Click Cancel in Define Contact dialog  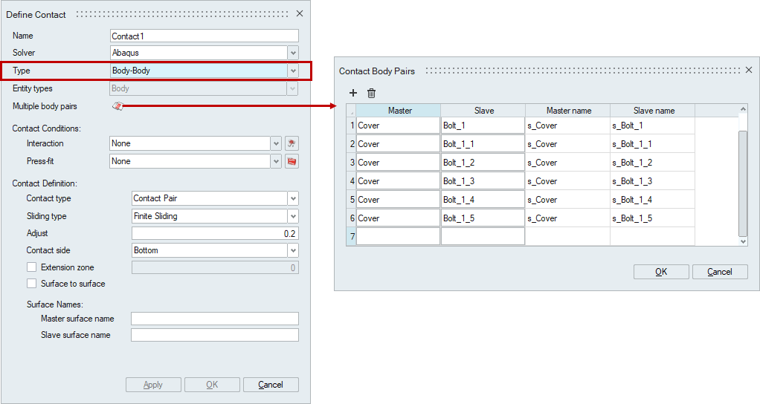[271, 385]
